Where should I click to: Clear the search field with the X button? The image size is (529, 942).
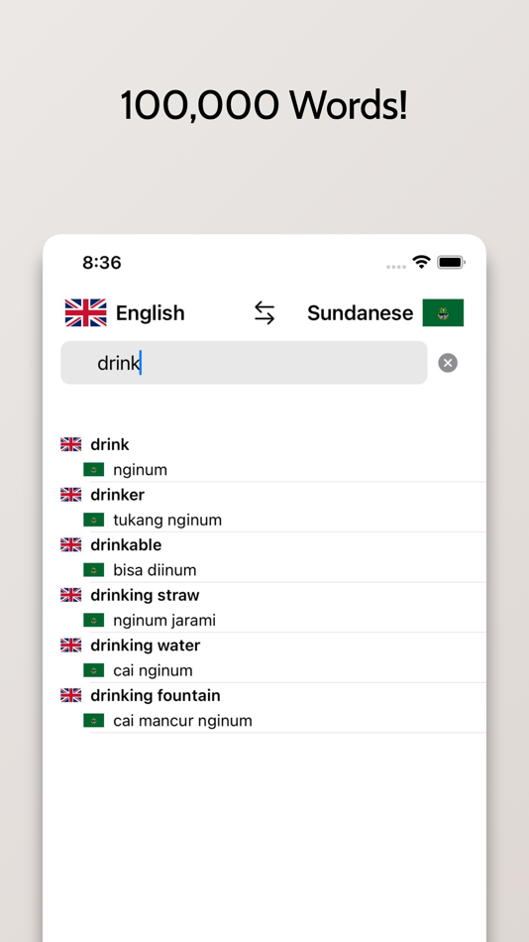click(x=448, y=363)
